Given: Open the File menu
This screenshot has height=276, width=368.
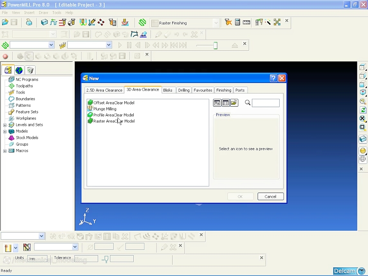Looking at the screenshot, I should (4, 13).
